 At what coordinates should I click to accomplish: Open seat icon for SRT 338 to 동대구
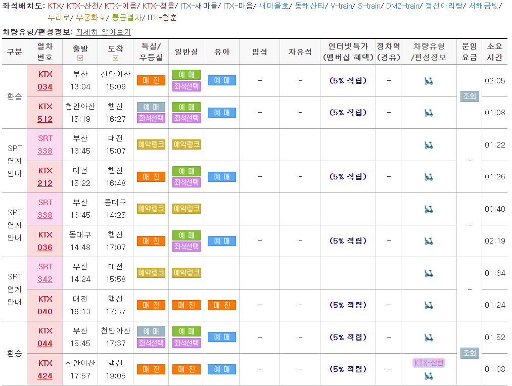429,209
